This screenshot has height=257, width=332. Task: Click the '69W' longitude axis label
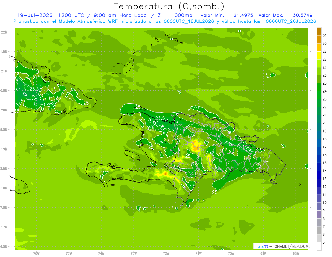pyautogui.click(x=263, y=253)
